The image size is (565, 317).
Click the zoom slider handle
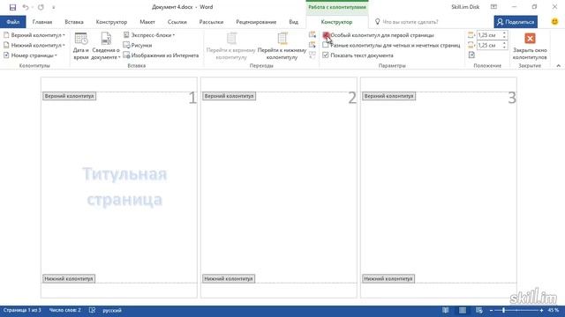[504, 310]
